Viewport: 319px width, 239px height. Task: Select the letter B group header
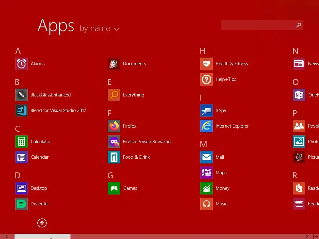17,82
